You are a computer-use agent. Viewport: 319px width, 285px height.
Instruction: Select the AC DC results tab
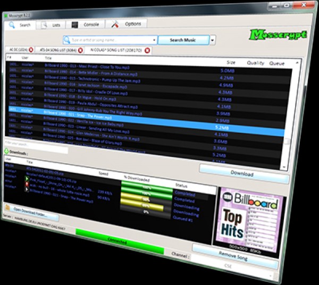pos(18,49)
